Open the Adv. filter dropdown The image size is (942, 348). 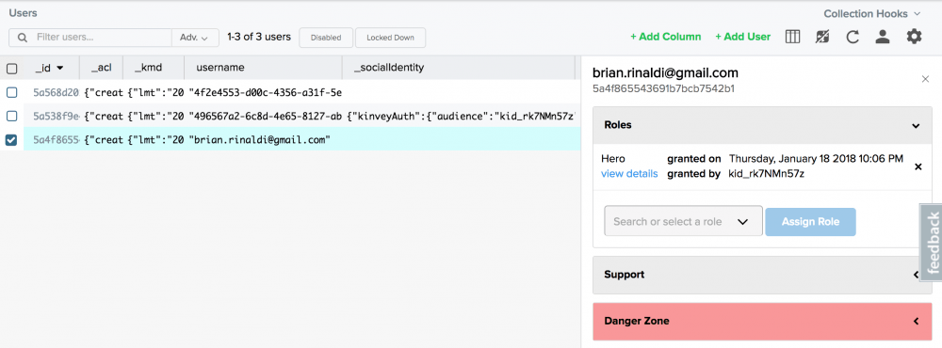[x=194, y=38]
